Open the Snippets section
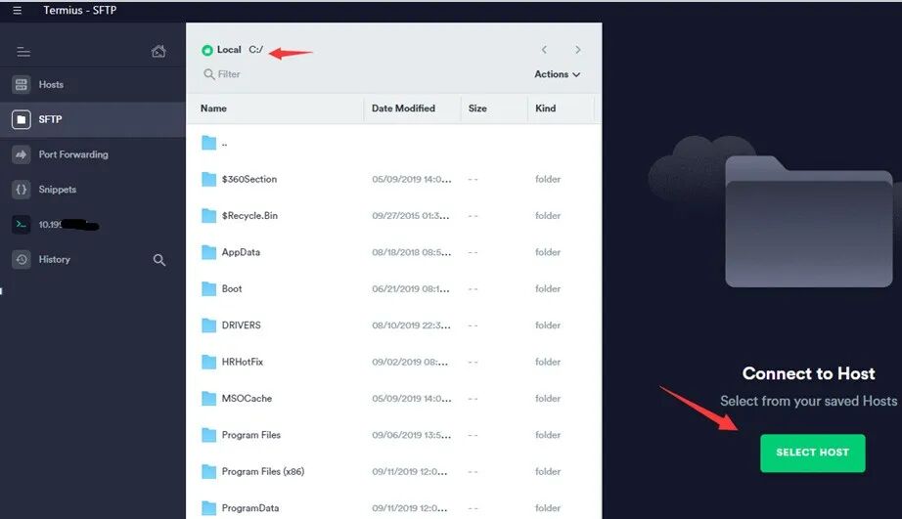 [x=93, y=190]
